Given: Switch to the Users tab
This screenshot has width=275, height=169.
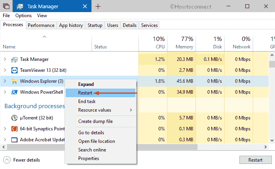Looking at the screenshot, I should (113, 25).
